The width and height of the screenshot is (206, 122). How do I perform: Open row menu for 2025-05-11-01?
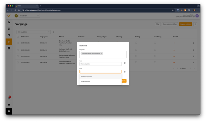click(x=193, y=43)
